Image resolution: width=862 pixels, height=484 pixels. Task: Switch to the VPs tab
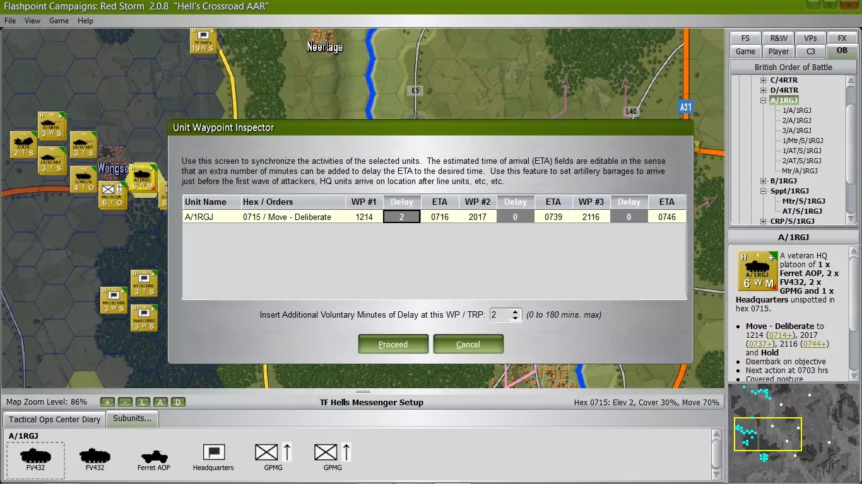811,38
